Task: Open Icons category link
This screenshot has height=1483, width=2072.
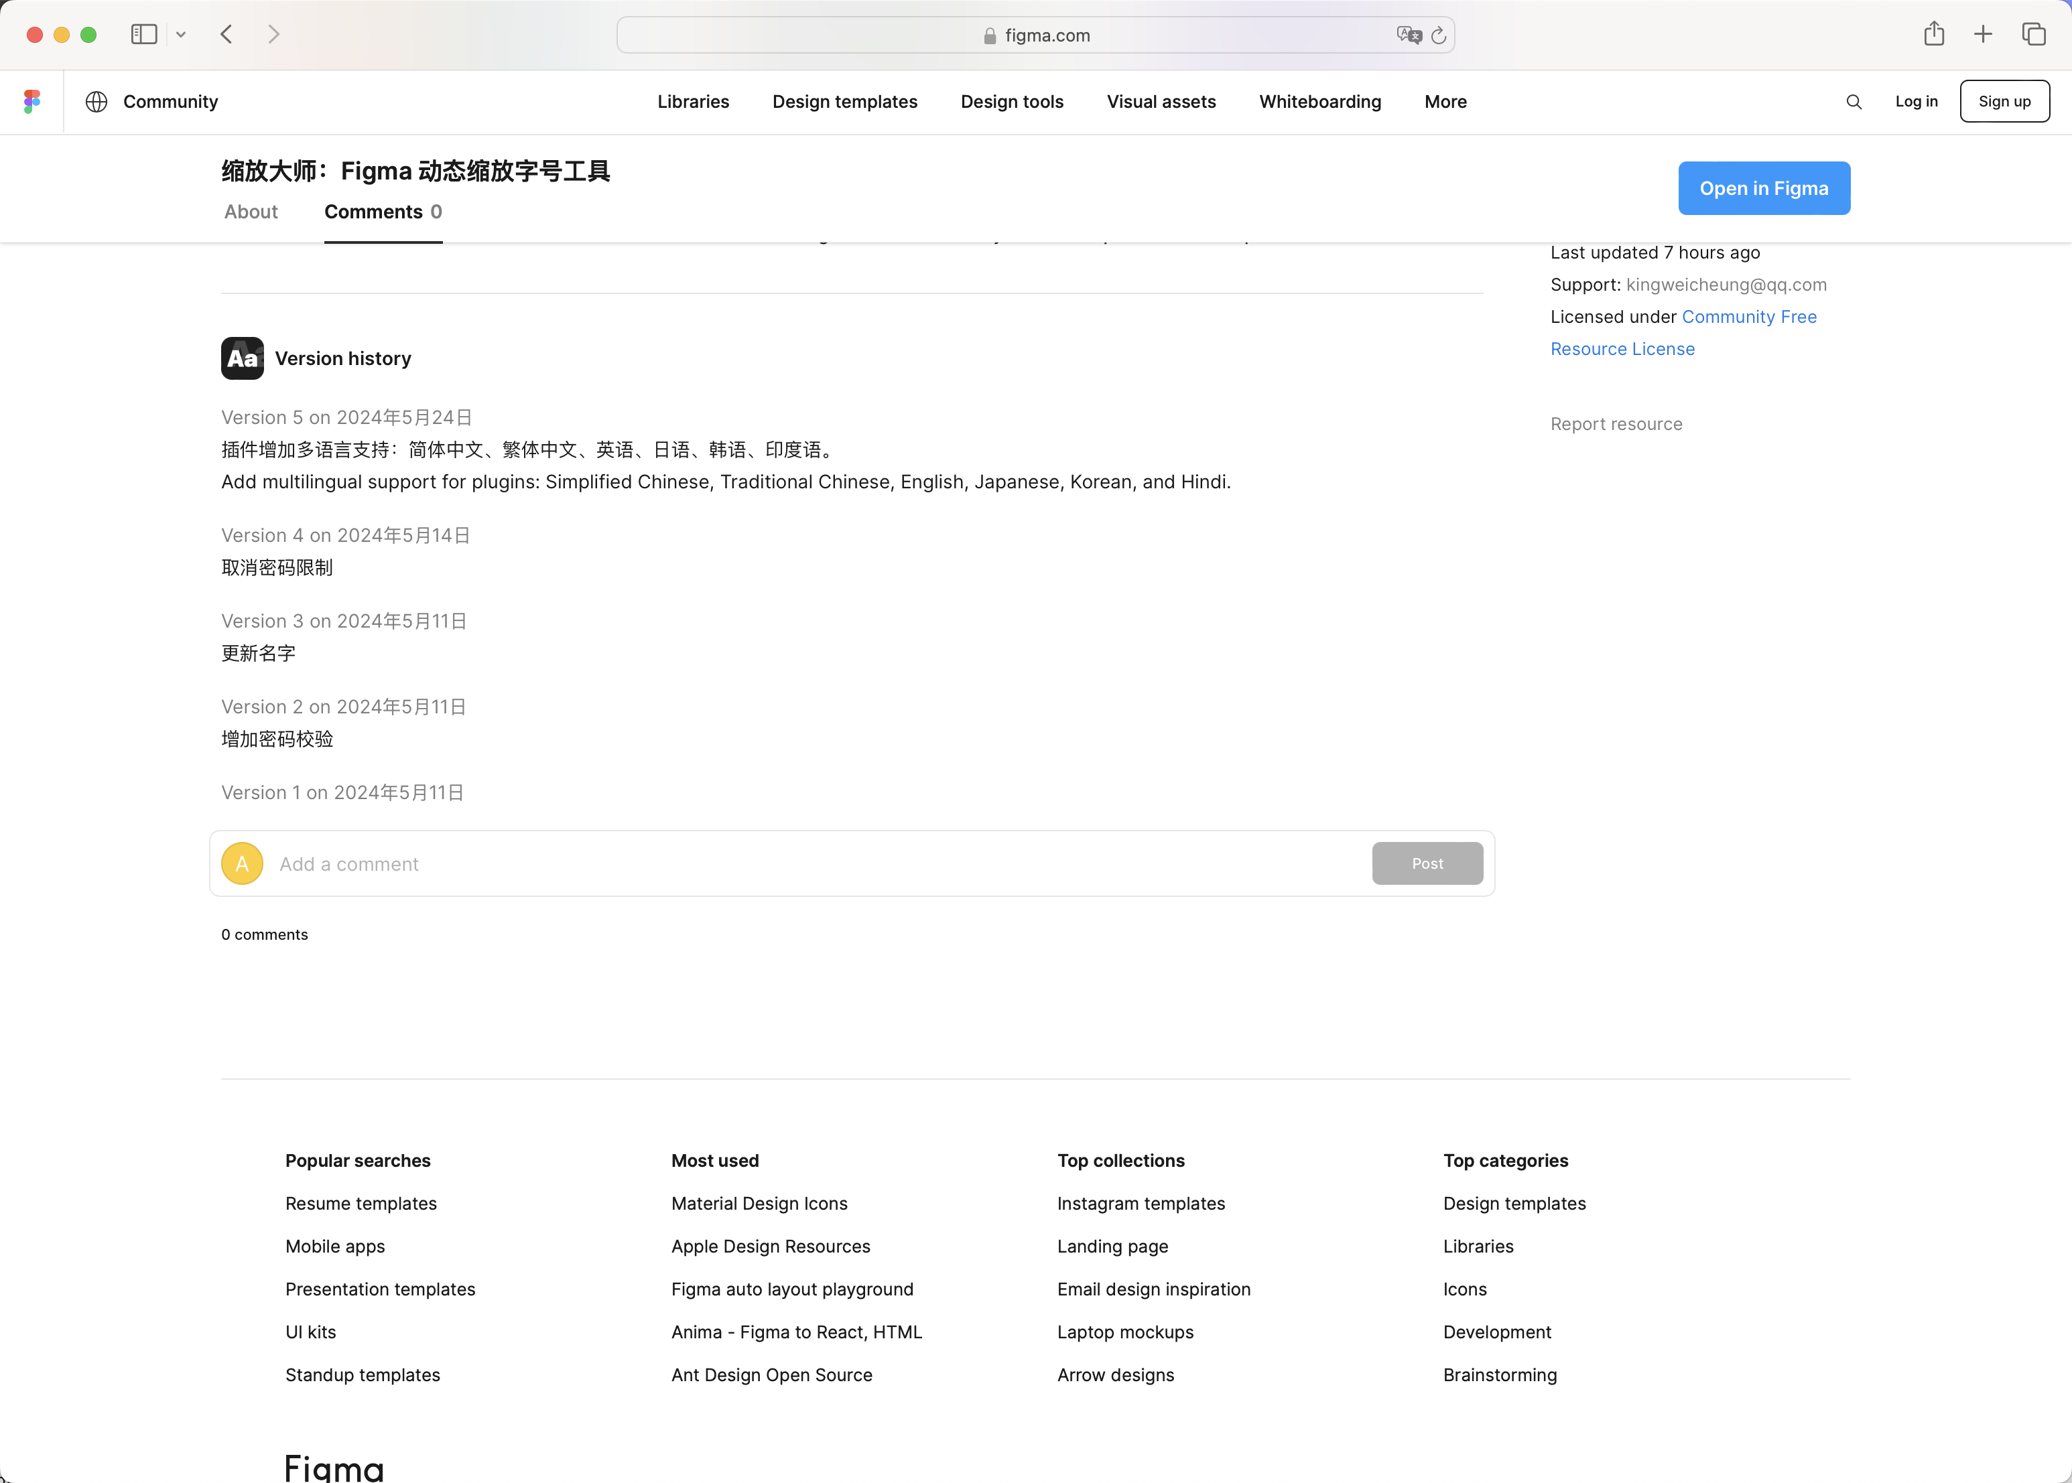Action: pos(1466,1289)
